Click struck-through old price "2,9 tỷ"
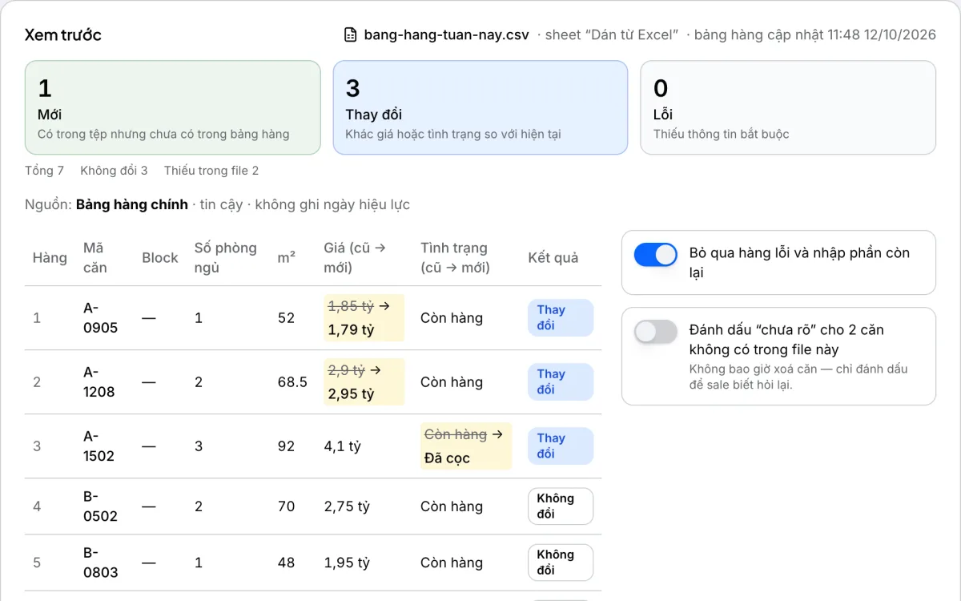Screen dimensions: 961x601 346,370
